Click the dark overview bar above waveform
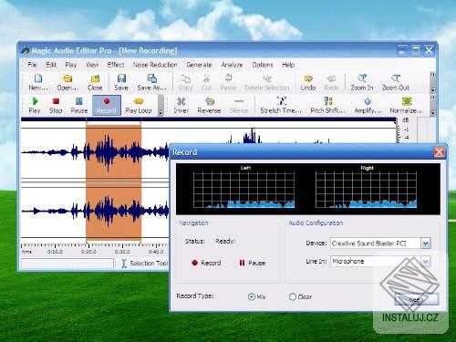Viewport: 456px width, 342px height. 209,119
